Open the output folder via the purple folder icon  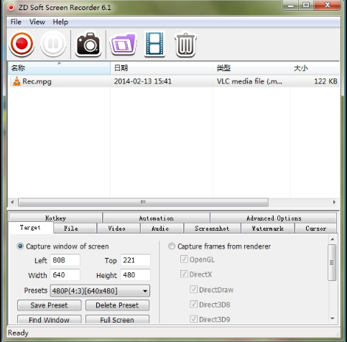click(123, 45)
